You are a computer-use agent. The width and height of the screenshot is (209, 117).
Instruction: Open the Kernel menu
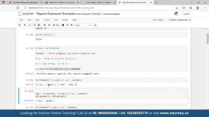point(65,20)
